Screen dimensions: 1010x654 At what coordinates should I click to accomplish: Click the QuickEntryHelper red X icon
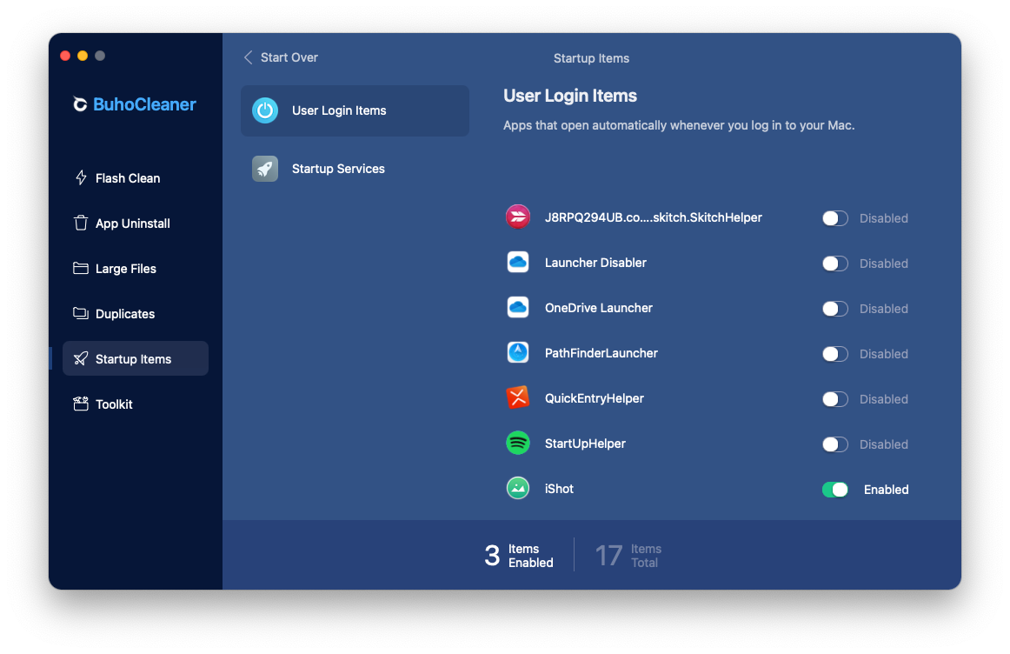518,397
